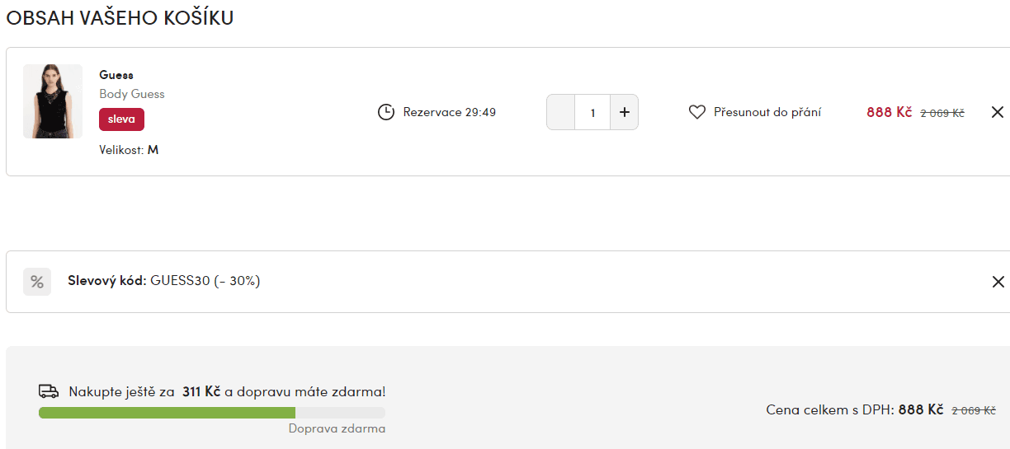Remove the GUESS30 discount code

(998, 282)
